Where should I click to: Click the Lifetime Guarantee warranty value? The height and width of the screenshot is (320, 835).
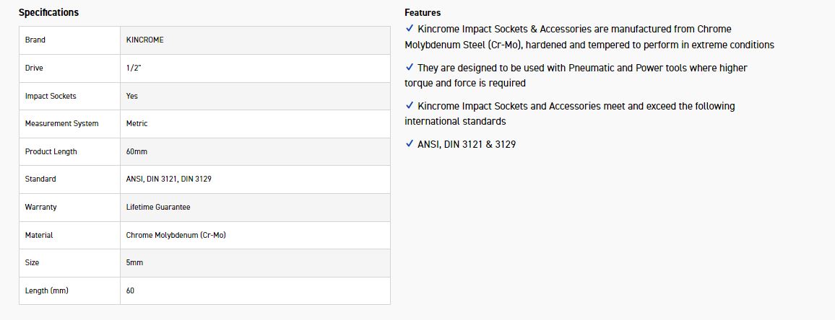158,207
